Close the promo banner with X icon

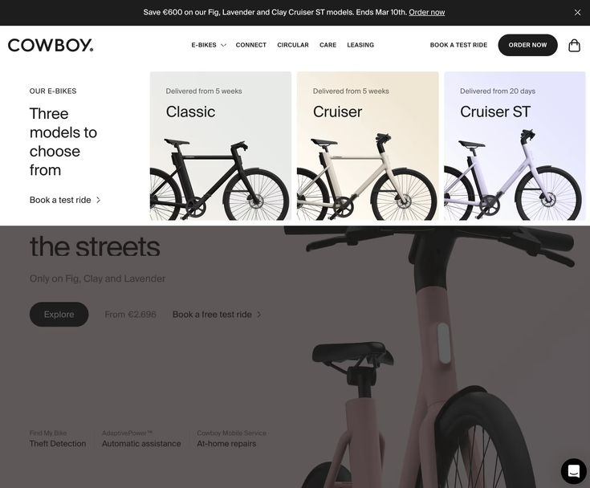point(578,12)
